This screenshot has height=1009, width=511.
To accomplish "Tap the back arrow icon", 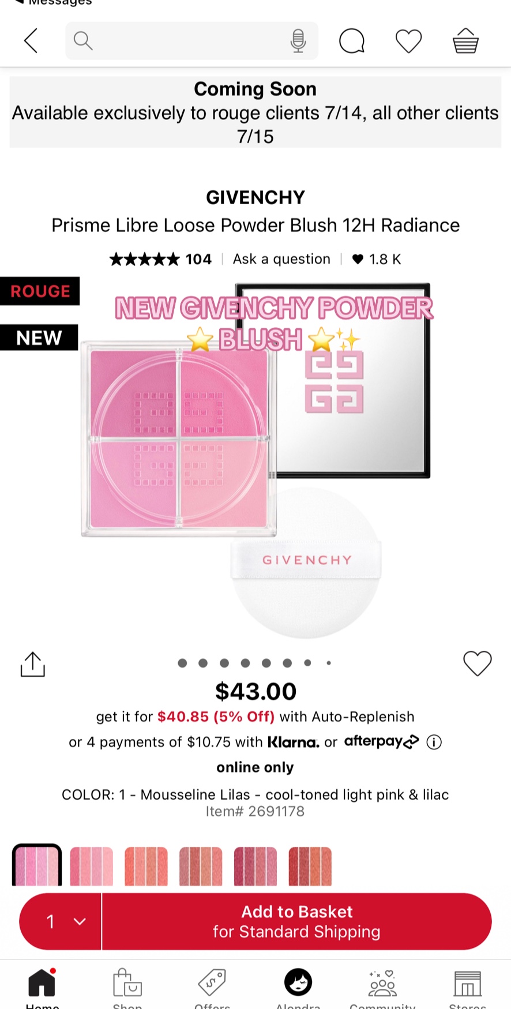I will click(31, 41).
